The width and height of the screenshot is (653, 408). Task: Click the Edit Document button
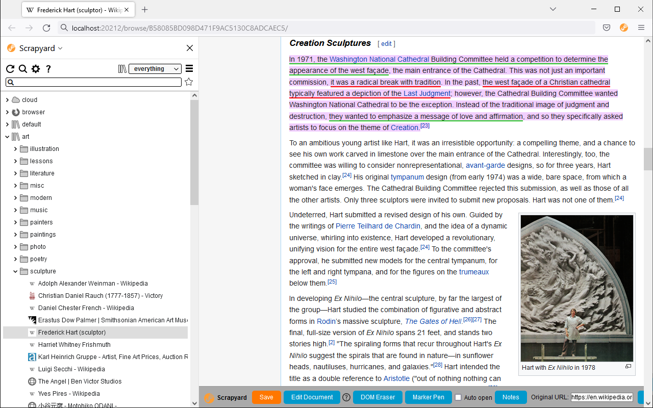(x=312, y=397)
